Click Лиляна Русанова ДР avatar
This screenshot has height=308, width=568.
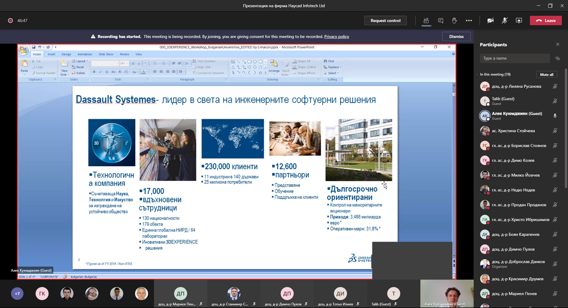point(485,87)
